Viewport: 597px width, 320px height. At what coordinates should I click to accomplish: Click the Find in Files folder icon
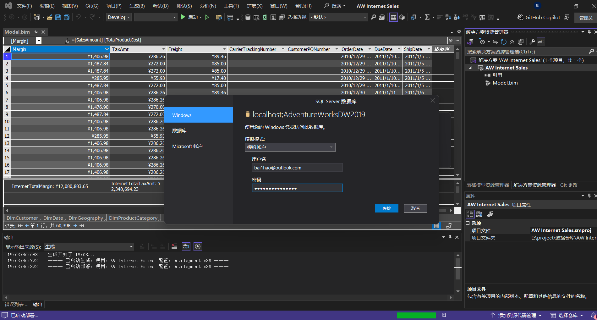pyautogui.click(x=219, y=17)
